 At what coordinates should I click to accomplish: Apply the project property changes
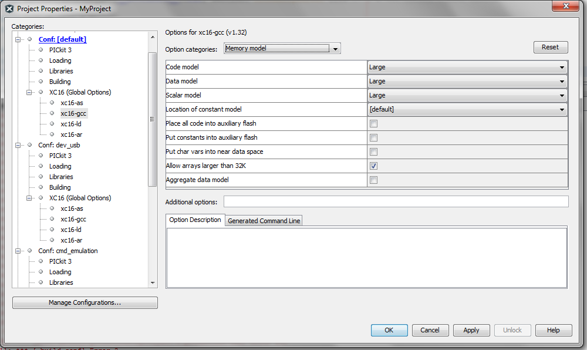click(471, 330)
